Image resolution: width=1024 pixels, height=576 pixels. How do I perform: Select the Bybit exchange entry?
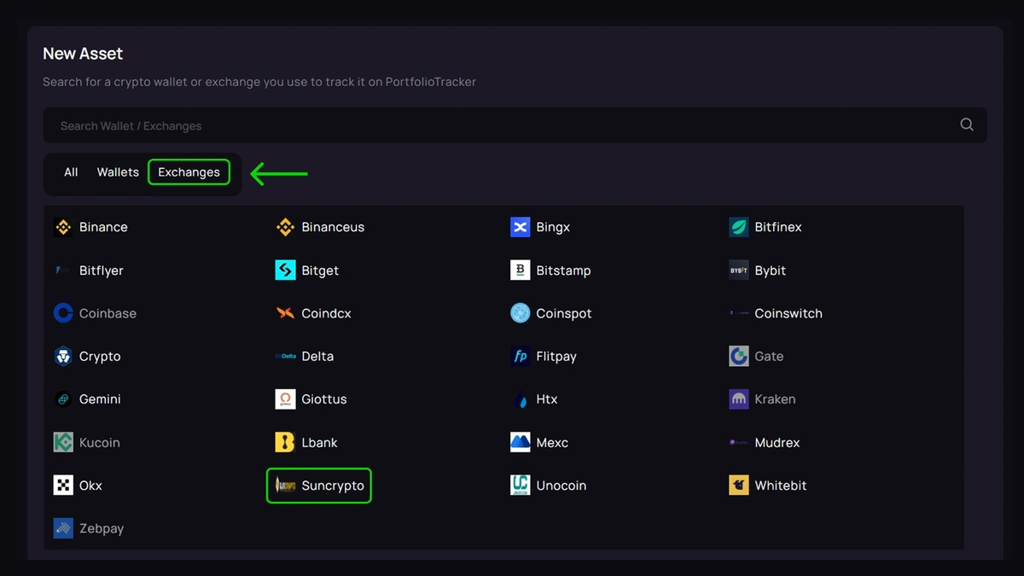(770, 271)
